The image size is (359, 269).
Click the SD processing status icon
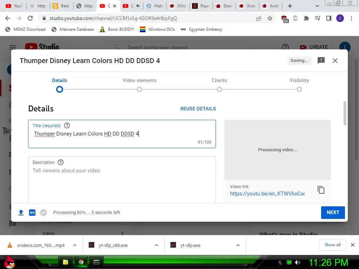coord(32,213)
